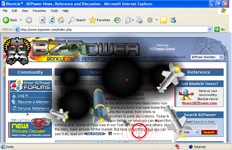
Task: Open the Search magnifier toolbar button
Action: pos(77,20)
